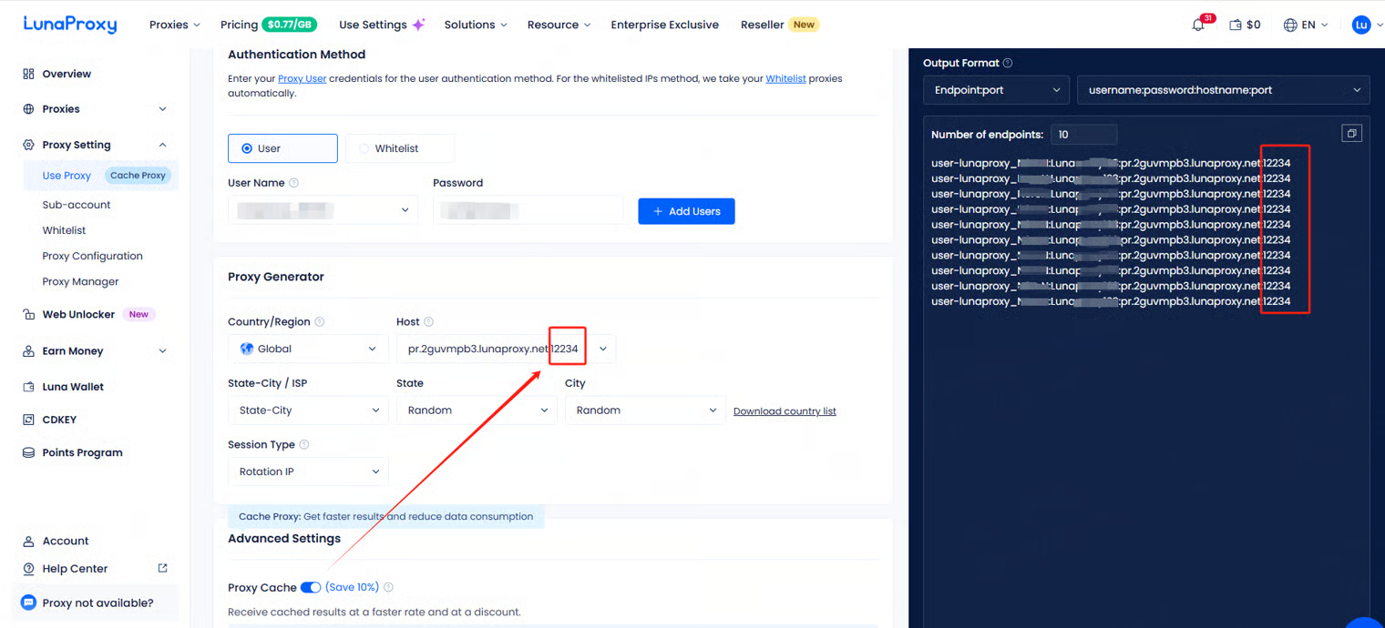Click the globe language icon
This screenshot has width=1385, height=628.
pyautogui.click(x=1290, y=25)
